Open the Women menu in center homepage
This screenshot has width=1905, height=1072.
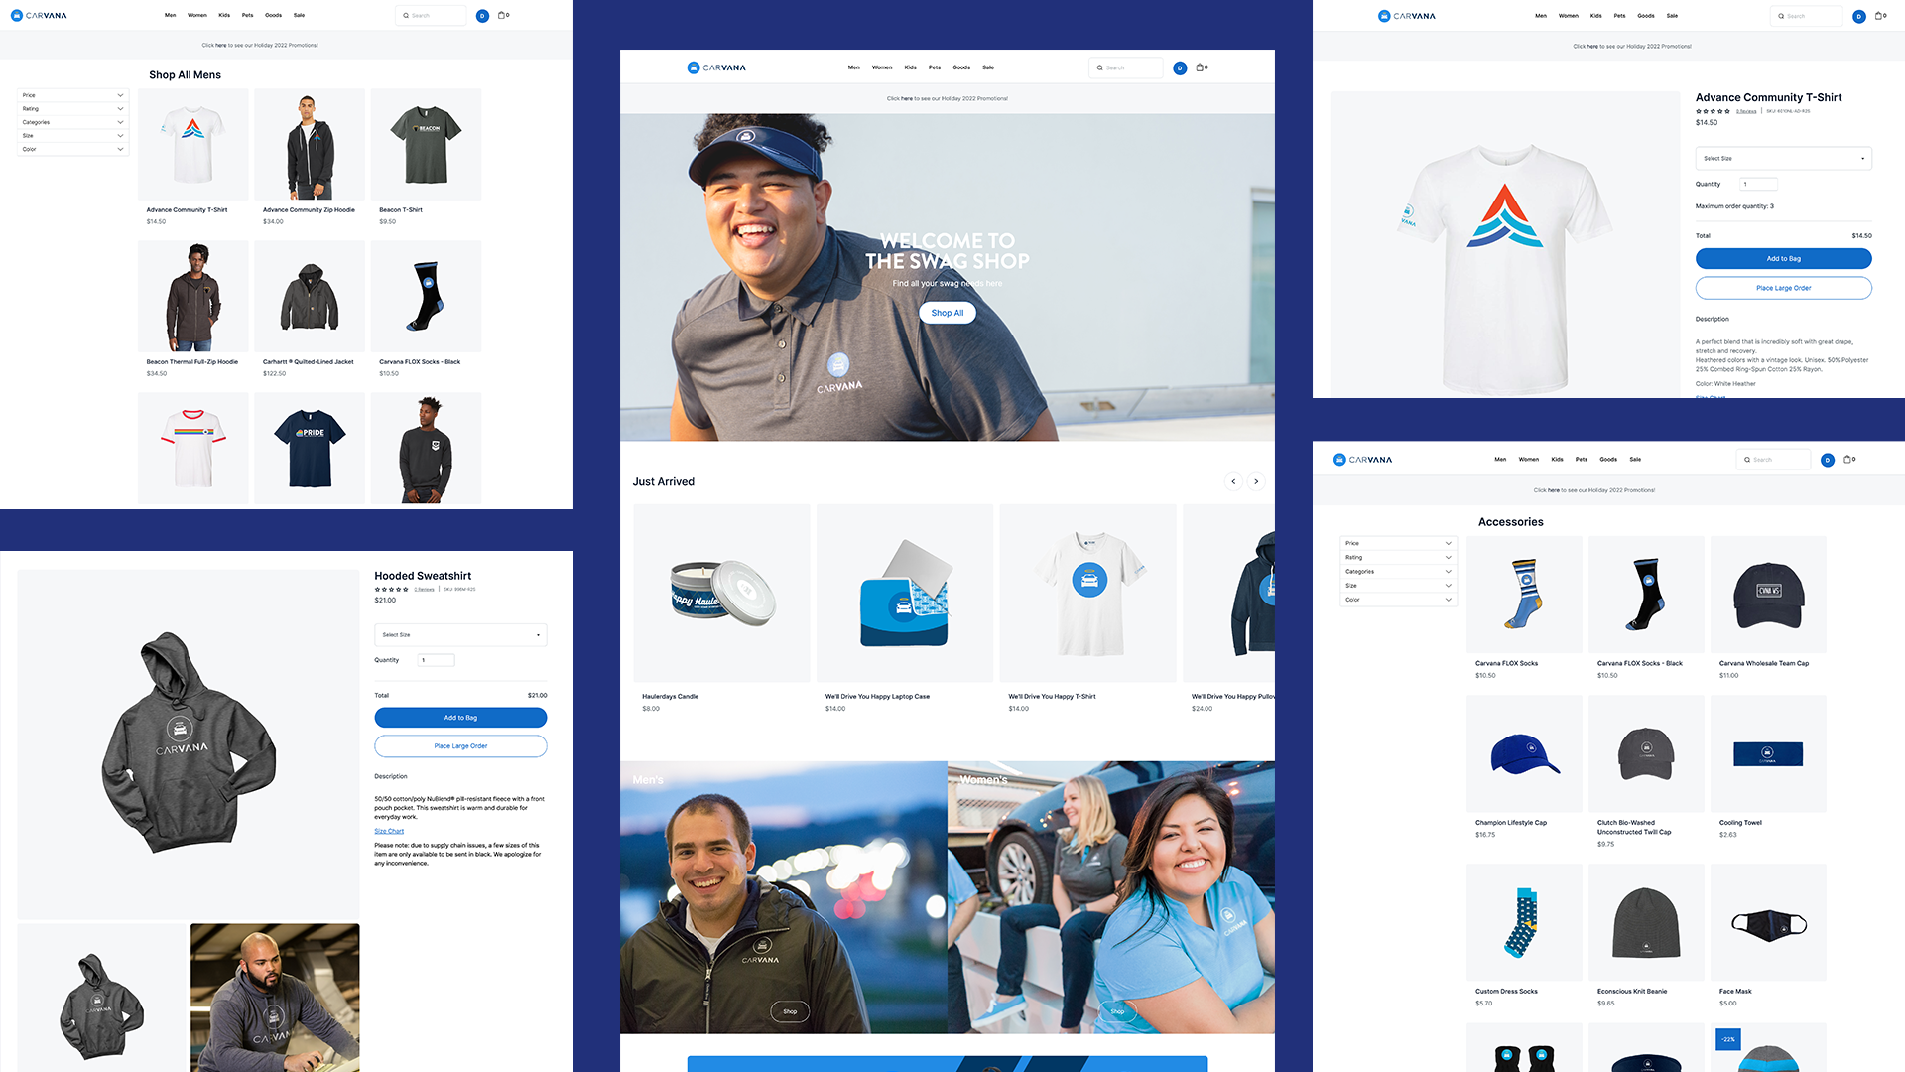click(882, 67)
